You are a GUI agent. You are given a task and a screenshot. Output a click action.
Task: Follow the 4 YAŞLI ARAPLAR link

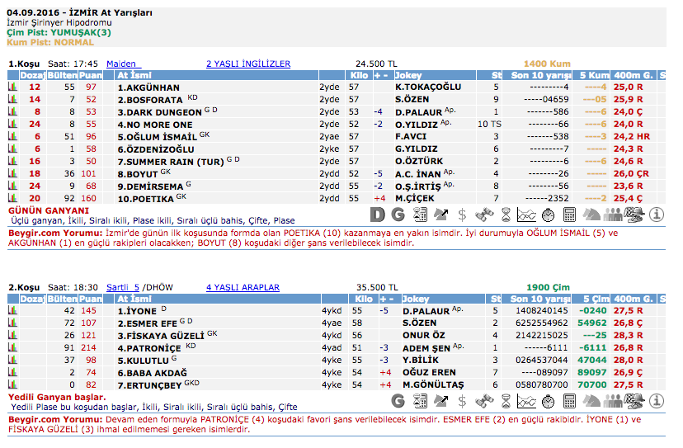click(243, 288)
